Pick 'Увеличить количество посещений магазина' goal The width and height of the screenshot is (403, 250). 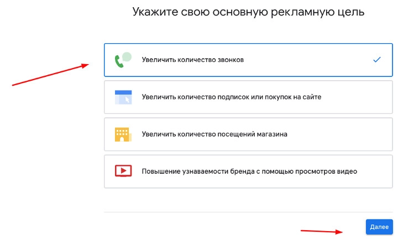(x=214, y=134)
